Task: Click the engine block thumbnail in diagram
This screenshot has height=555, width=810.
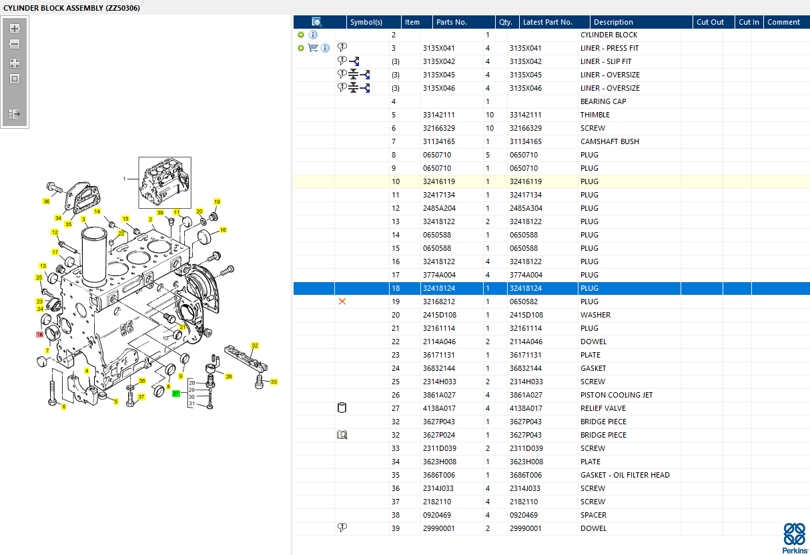Action: click(165, 183)
